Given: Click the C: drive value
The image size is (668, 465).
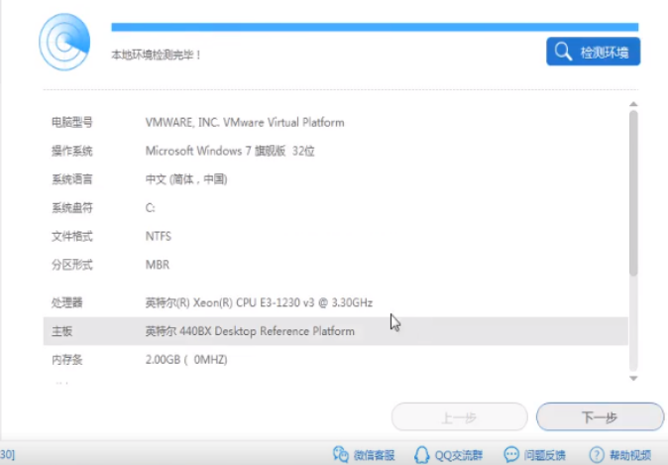Looking at the screenshot, I should [x=150, y=207].
